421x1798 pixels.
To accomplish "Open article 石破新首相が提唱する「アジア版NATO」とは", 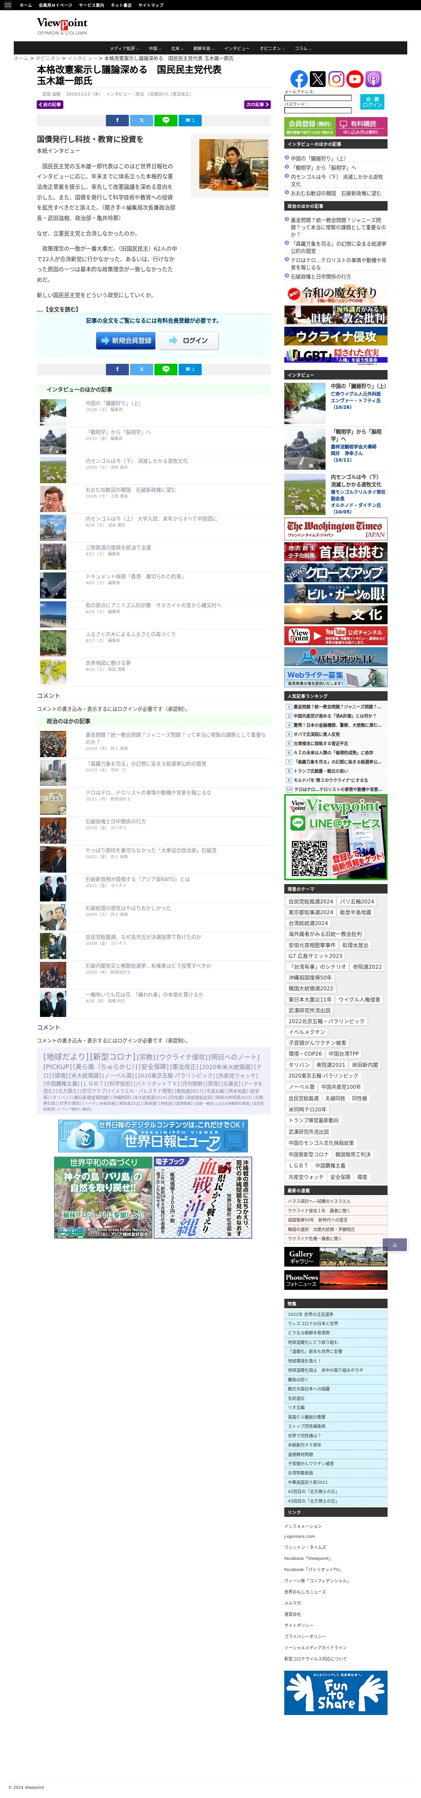I will 137,879.
